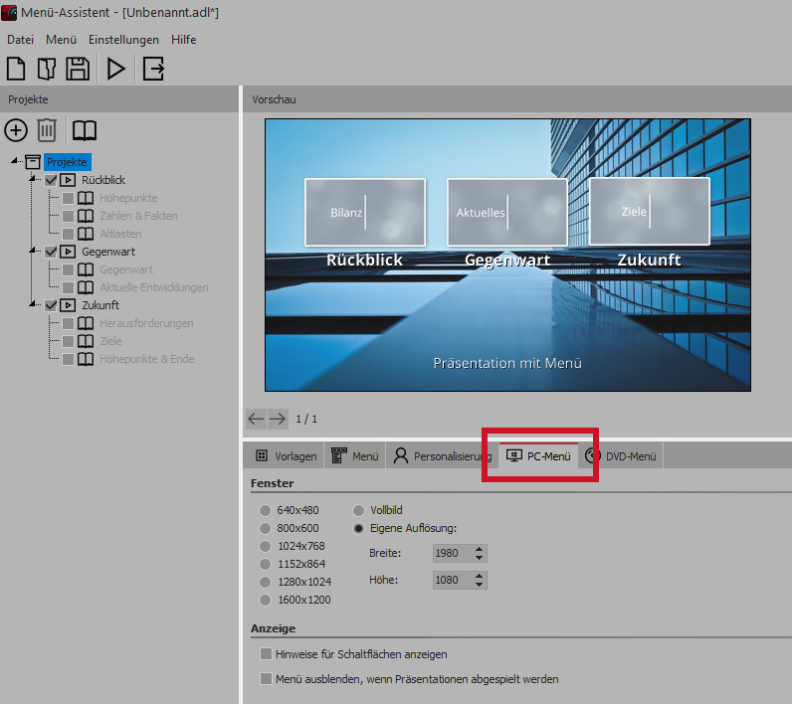Click the save floppy disk icon
This screenshot has height=704, width=792.
[78, 69]
